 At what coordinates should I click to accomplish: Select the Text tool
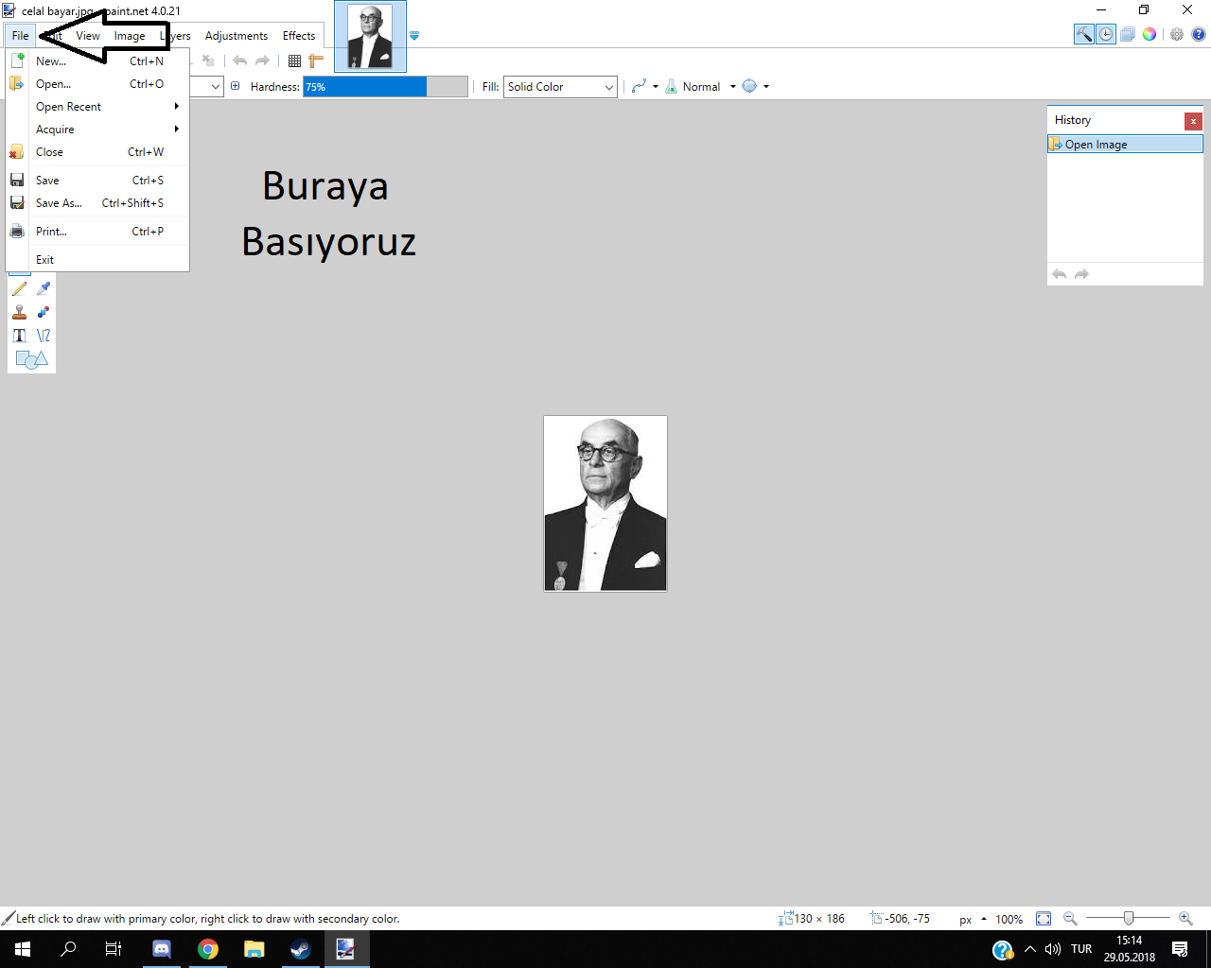(20, 336)
